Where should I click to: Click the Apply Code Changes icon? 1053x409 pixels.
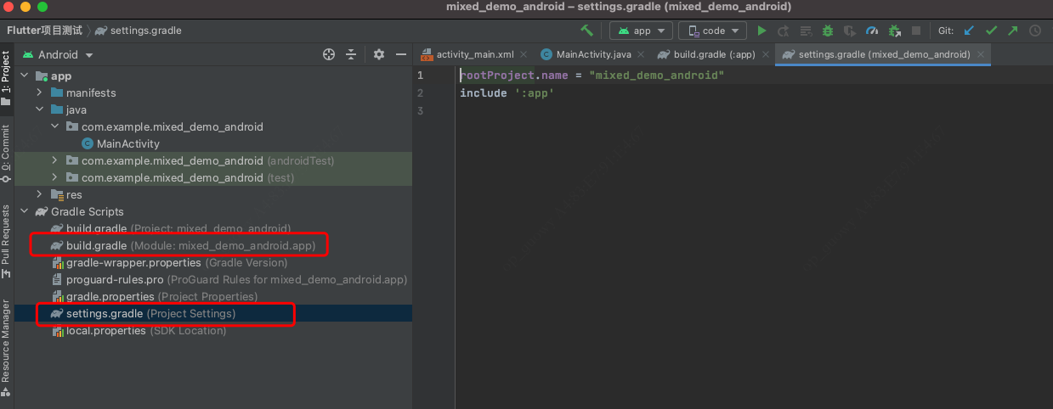point(805,31)
